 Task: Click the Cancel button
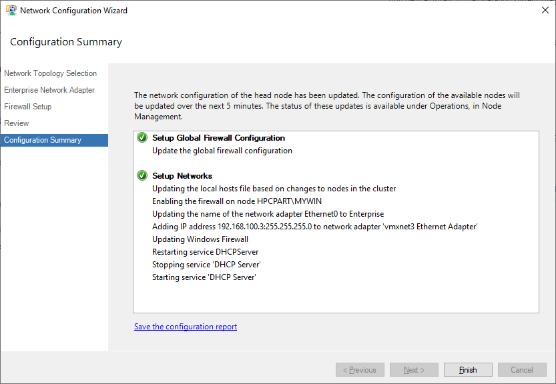pyautogui.click(x=521, y=369)
